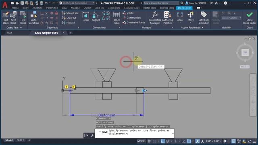Open user account lsanchez92BDQ dropdown
Image resolution: width=258 pixels, height=145 pixels.
[x=196, y=3]
